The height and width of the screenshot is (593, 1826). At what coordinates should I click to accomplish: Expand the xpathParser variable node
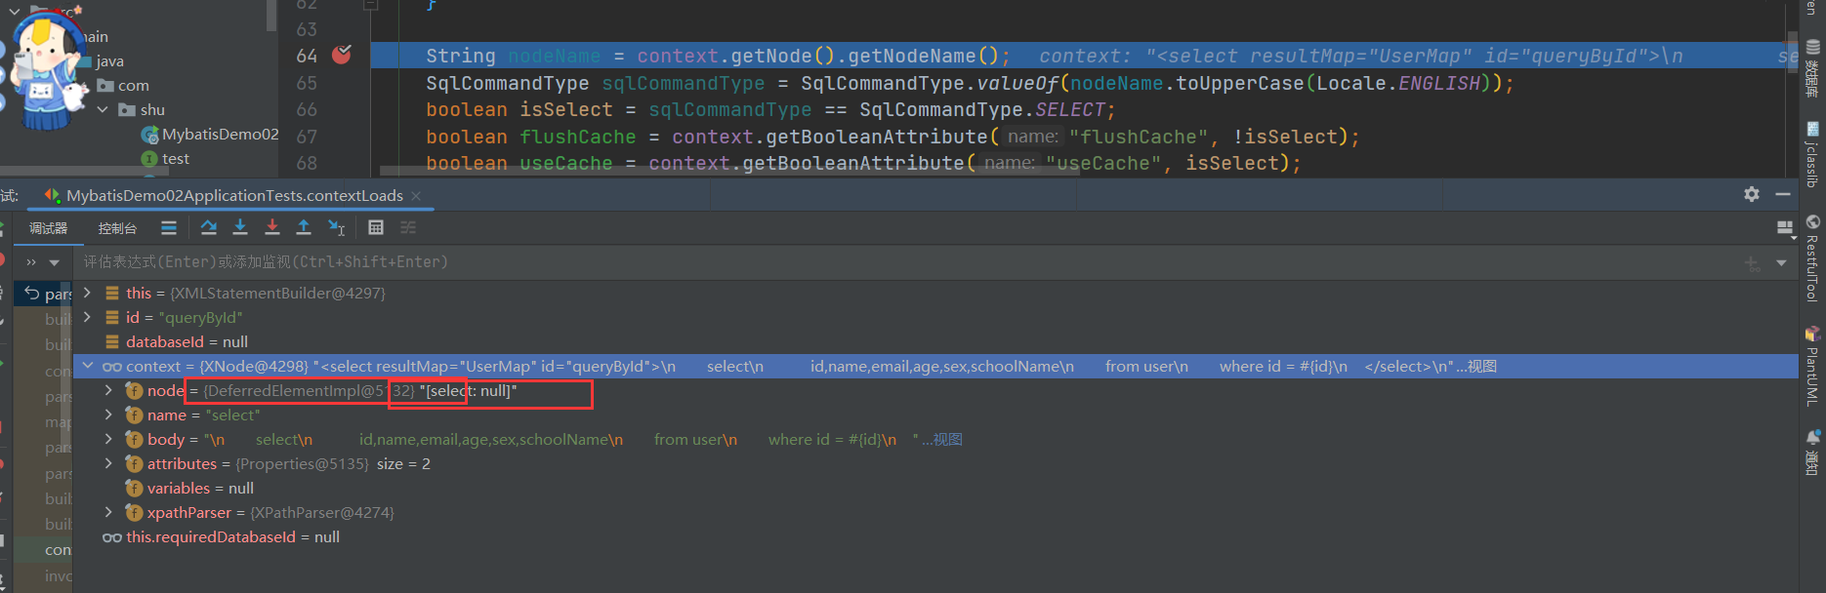pos(108,512)
